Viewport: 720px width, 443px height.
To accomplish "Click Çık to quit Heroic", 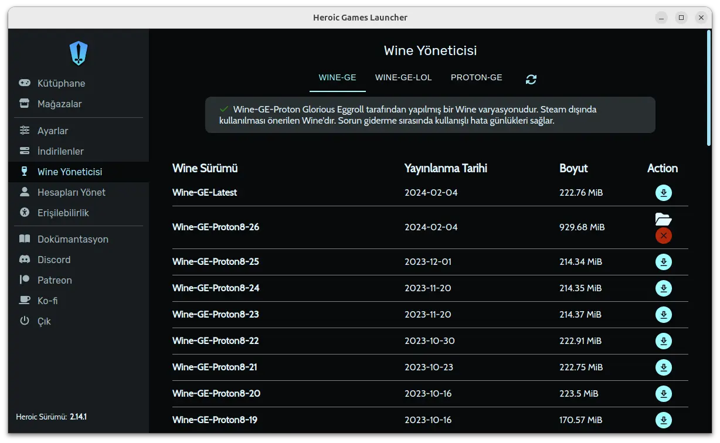I will pos(79,321).
